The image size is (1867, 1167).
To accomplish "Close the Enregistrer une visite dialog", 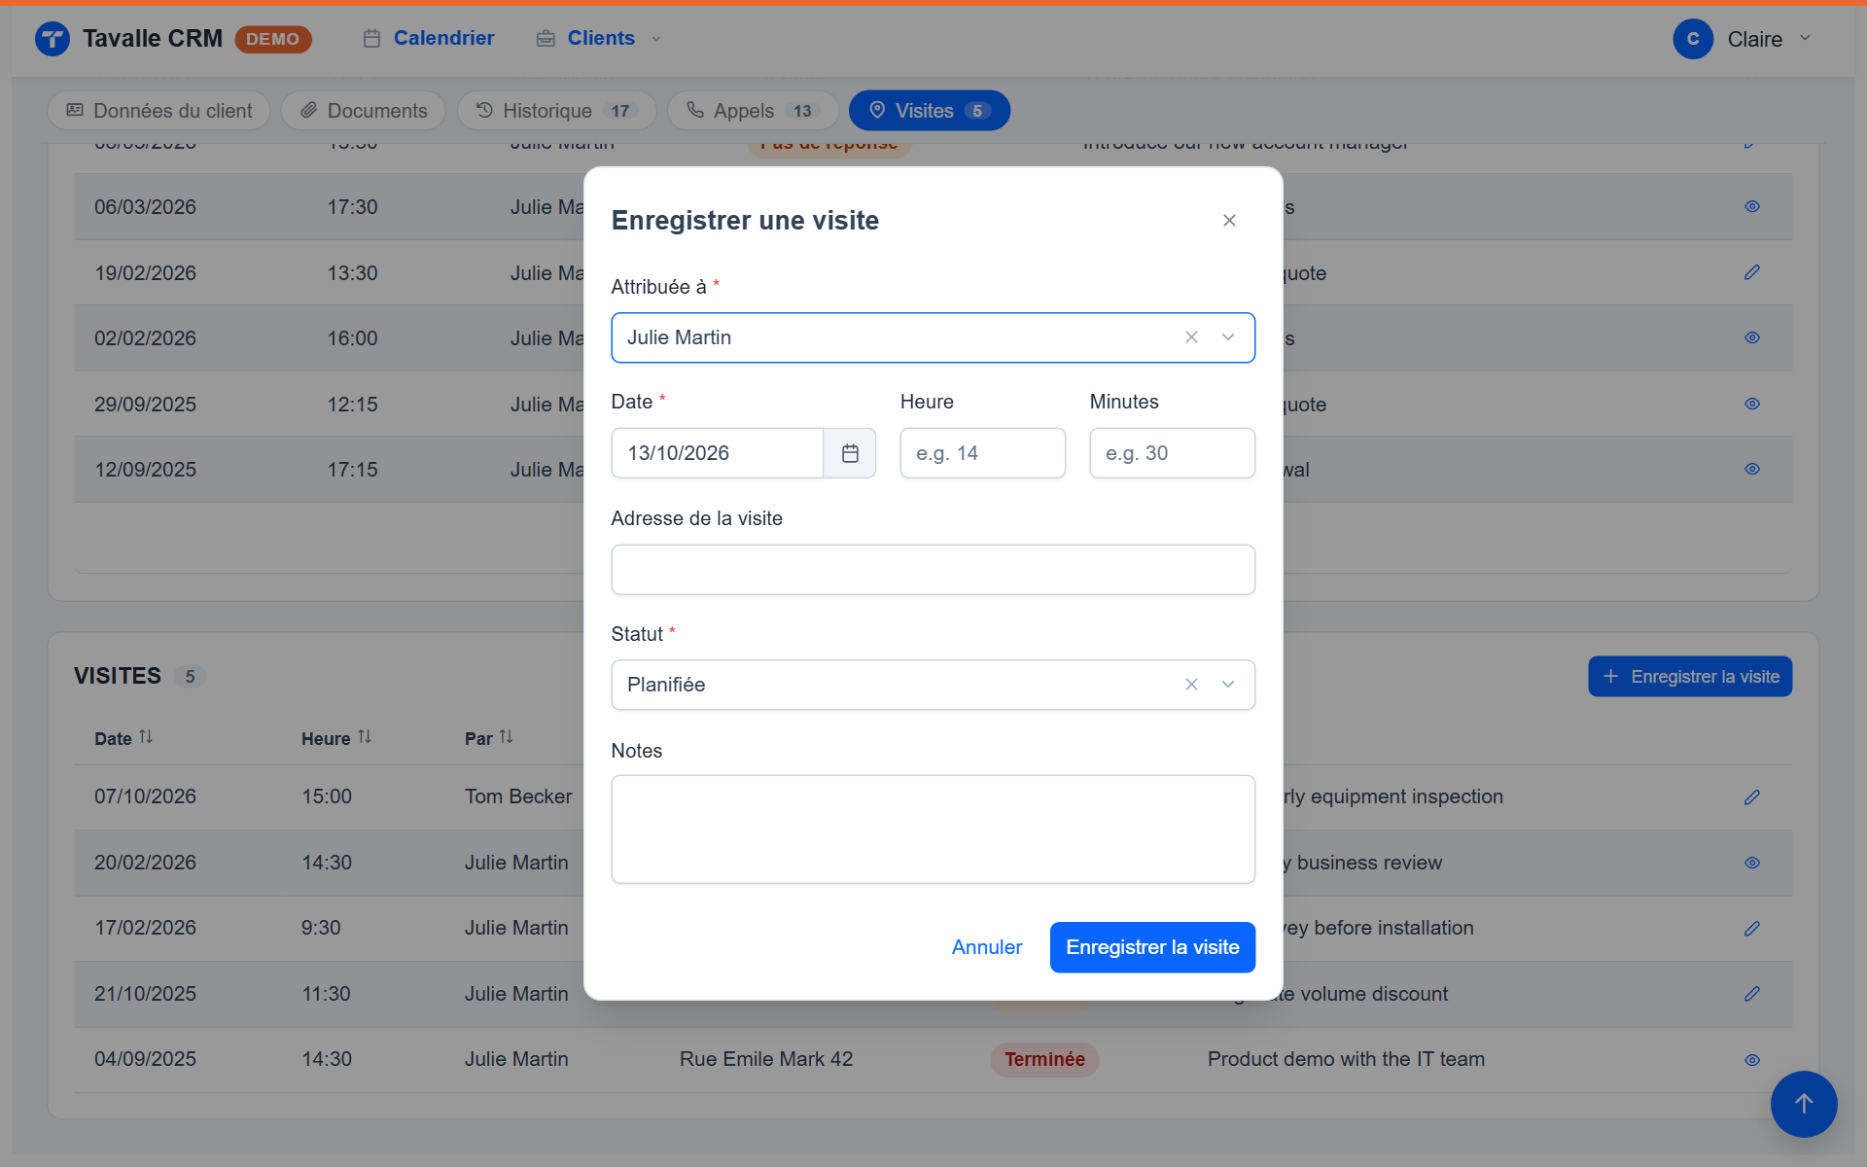I will [1229, 221].
